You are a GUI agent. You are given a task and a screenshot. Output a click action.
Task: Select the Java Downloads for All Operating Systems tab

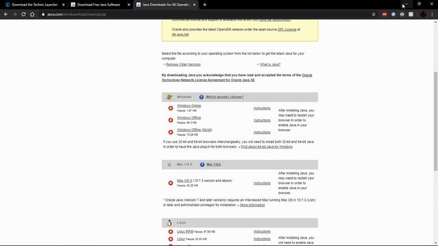[x=165, y=5]
